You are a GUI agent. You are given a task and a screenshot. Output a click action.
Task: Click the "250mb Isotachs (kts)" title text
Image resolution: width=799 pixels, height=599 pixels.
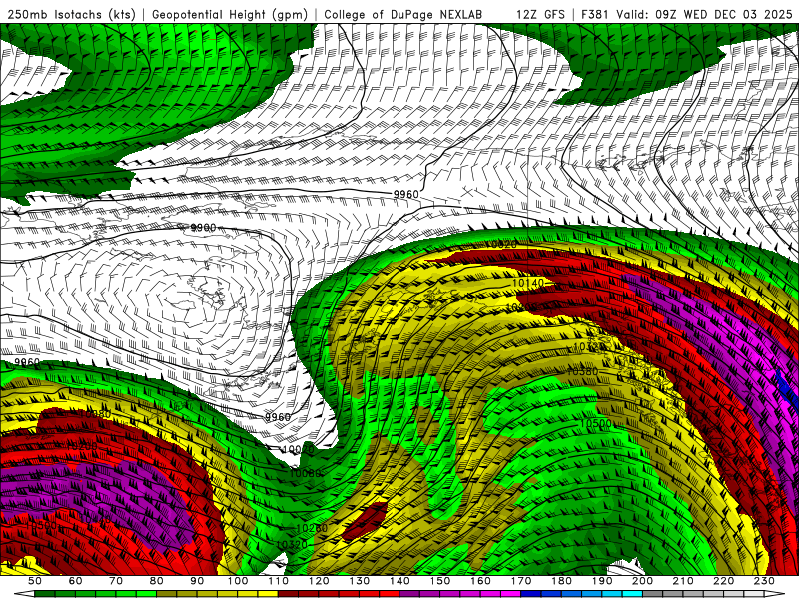(x=71, y=14)
